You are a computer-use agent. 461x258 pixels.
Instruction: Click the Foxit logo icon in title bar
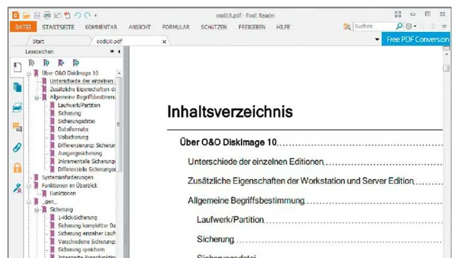tap(15, 15)
